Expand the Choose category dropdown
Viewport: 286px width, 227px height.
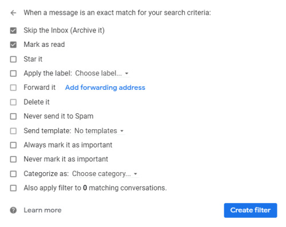click(x=105, y=174)
